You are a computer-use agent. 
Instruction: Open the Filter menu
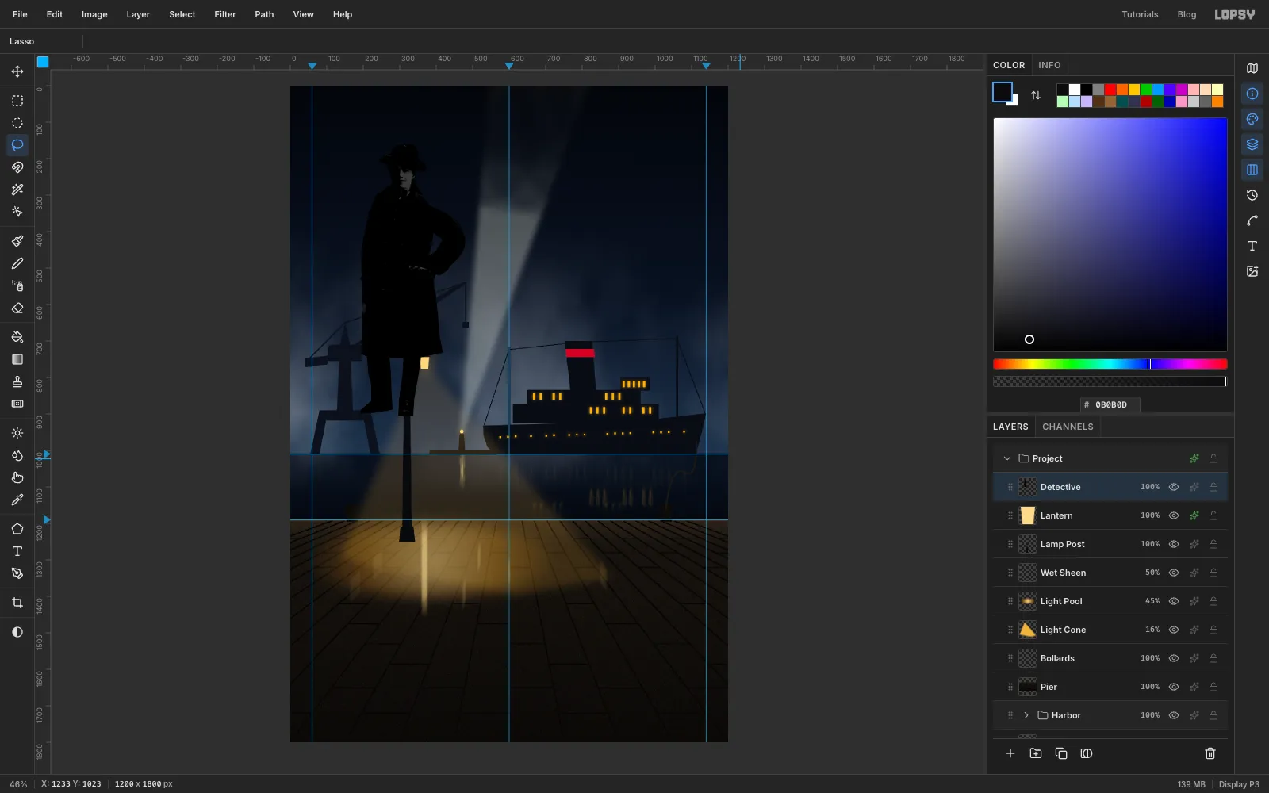click(225, 14)
